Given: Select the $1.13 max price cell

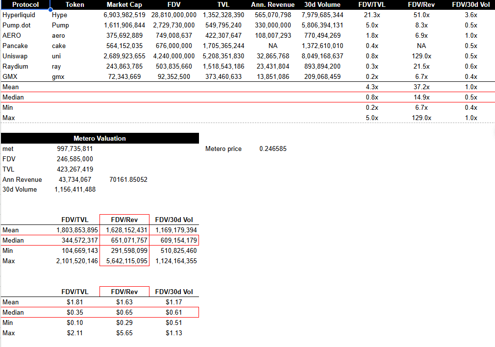Looking at the screenshot, I should [x=174, y=333].
